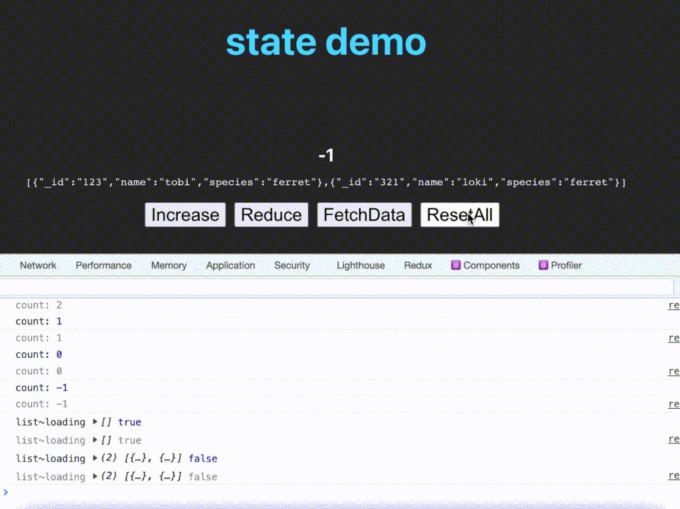Click the React icon beside Components
Viewport: 680px width, 509px height.
coord(456,265)
